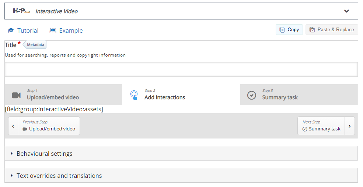The width and height of the screenshot is (363, 187).
Task: Click into the Title input field
Action: point(181,69)
